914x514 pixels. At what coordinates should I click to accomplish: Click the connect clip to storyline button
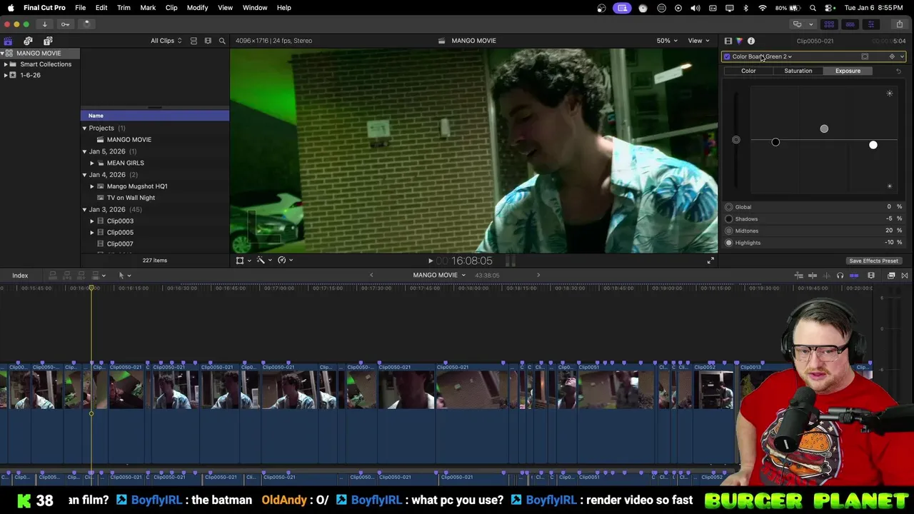52,276
